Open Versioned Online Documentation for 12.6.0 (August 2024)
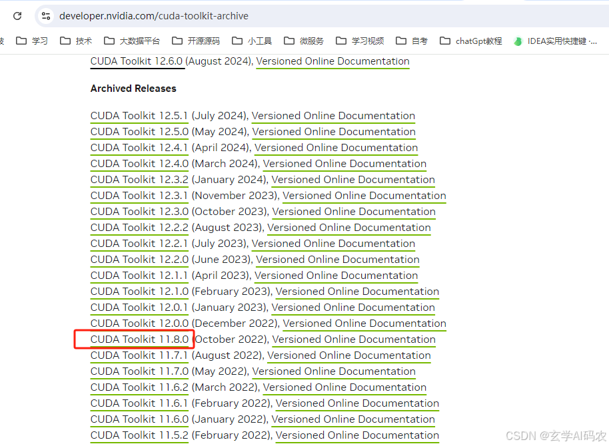 (333, 61)
